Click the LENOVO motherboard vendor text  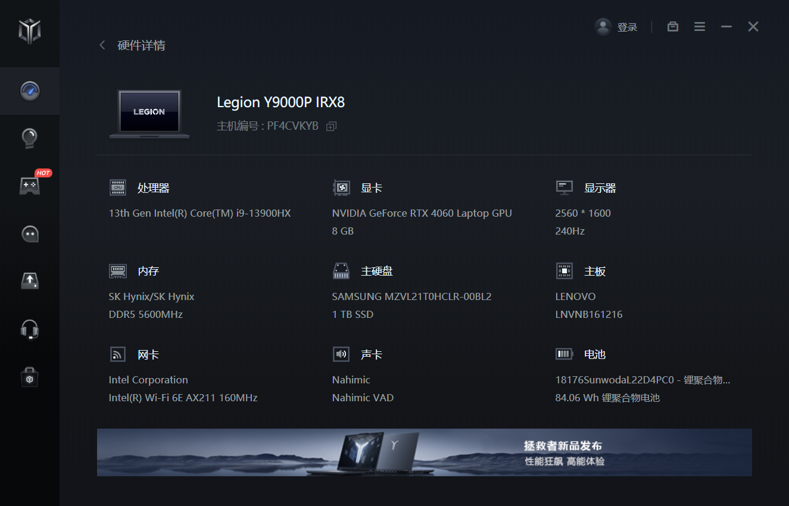[575, 296]
